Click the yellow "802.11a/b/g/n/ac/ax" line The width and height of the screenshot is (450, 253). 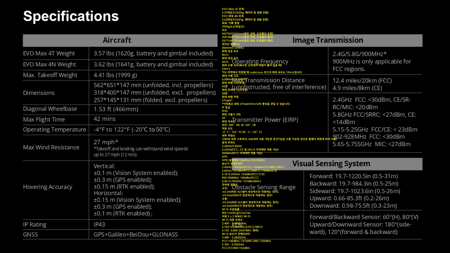236,213
